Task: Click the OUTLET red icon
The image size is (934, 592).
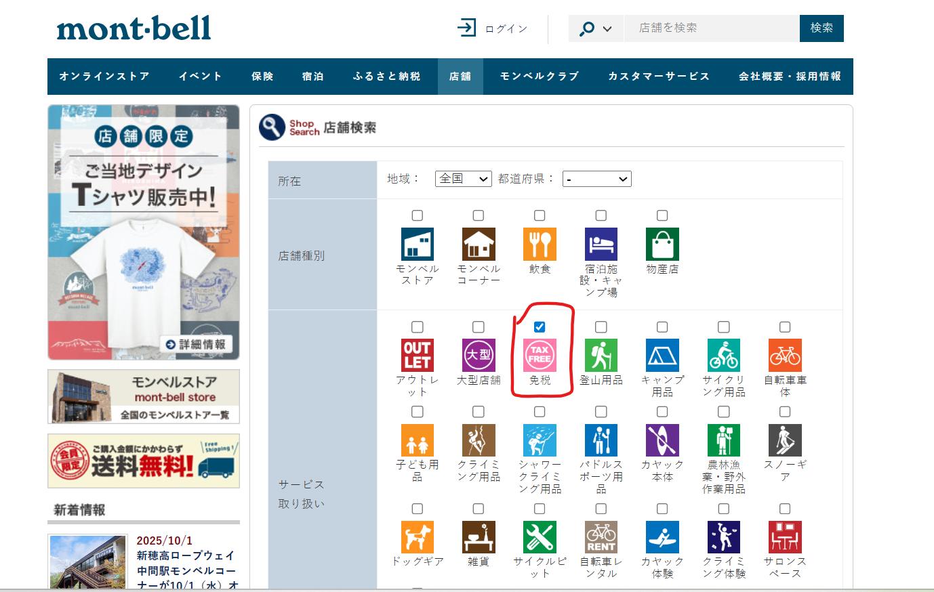Action: [x=417, y=356]
